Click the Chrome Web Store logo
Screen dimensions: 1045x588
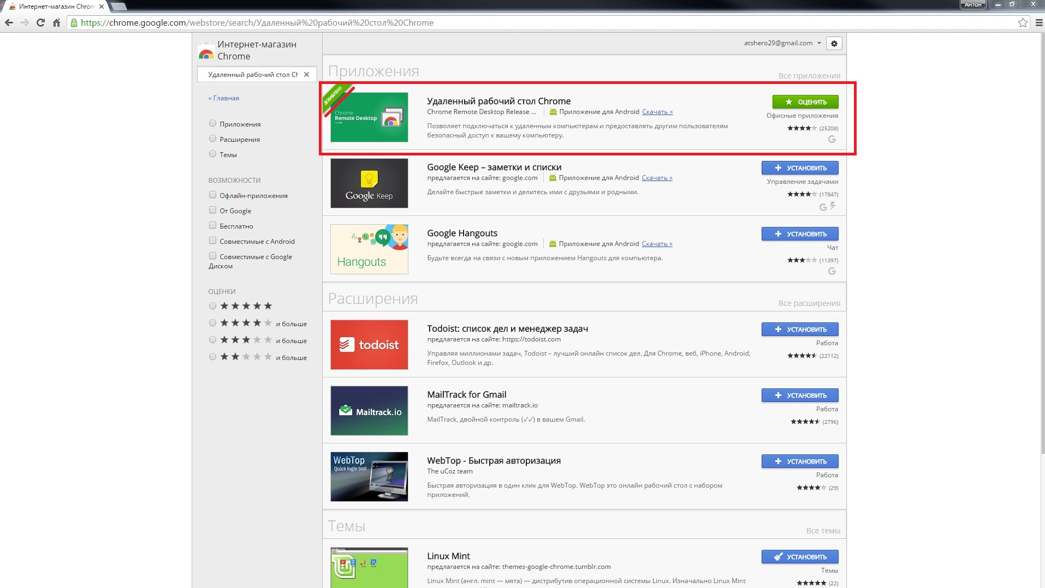click(206, 51)
